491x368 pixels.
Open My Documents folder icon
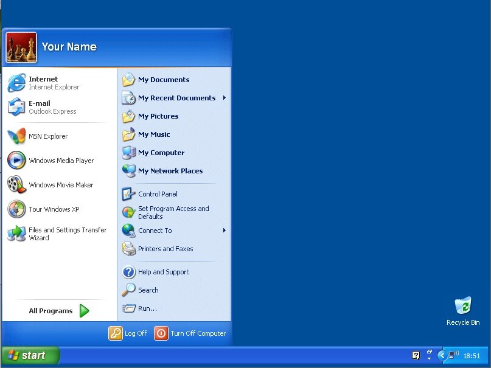(x=129, y=80)
